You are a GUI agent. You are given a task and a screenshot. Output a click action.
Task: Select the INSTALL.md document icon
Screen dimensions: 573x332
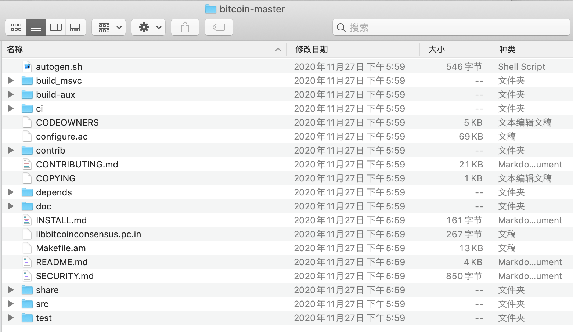tap(27, 220)
